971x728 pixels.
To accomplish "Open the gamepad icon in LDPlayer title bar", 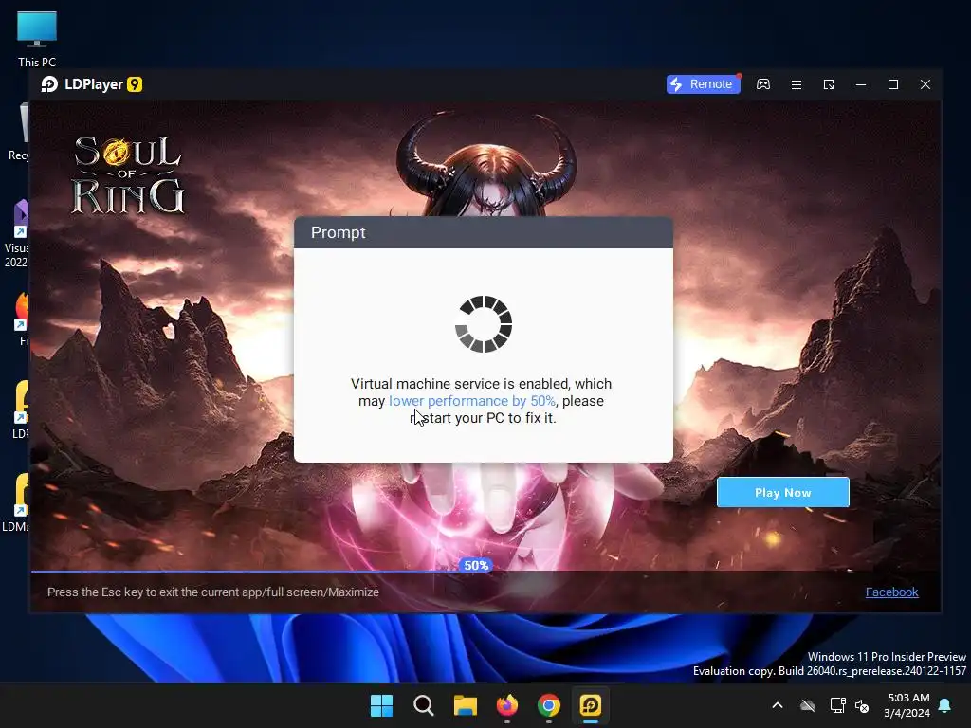I will tap(763, 84).
